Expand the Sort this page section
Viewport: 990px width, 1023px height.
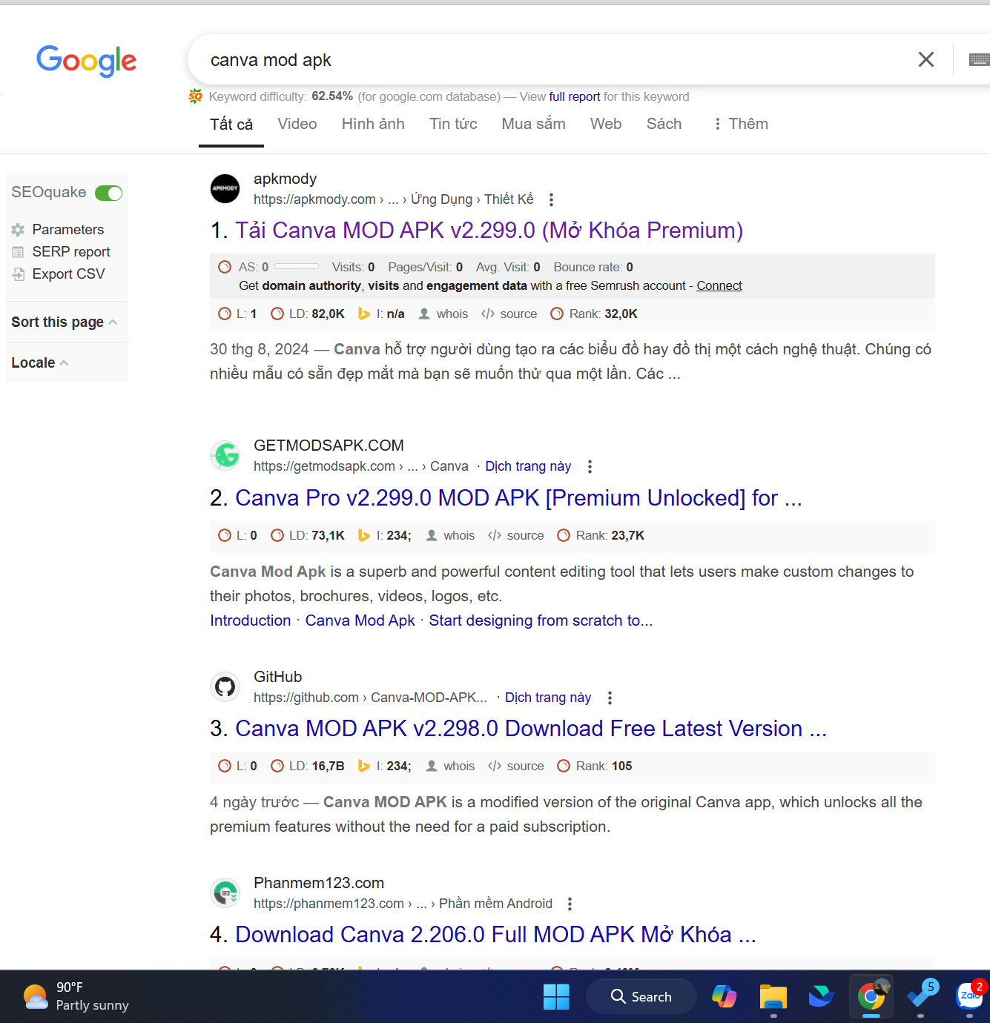coord(64,322)
